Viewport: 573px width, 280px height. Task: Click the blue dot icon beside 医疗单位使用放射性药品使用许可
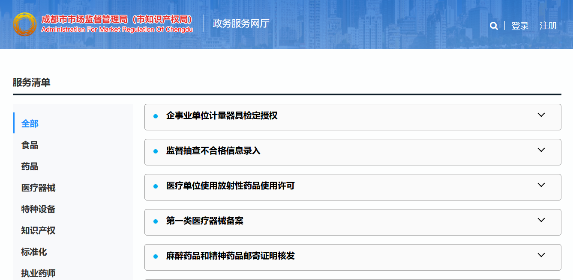[x=155, y=186]
